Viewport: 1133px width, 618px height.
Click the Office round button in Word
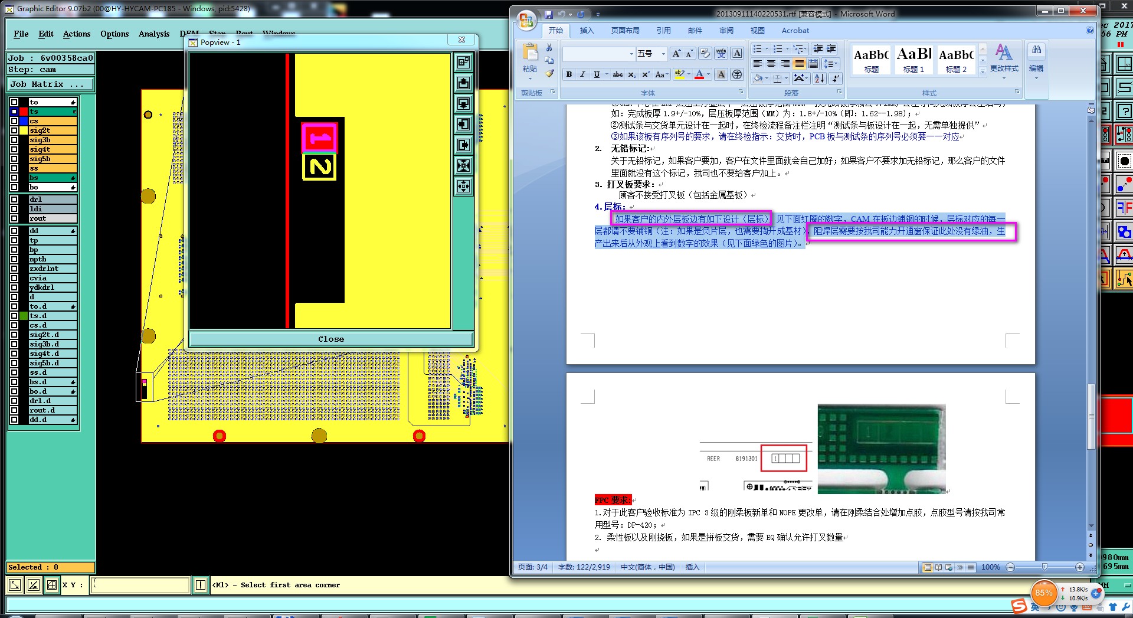point(526,20)
